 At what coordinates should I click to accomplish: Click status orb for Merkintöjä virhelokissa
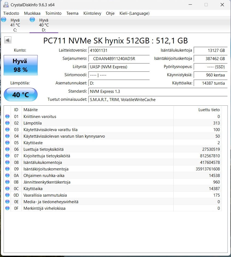pyautogui.click(x=7, y=208)
